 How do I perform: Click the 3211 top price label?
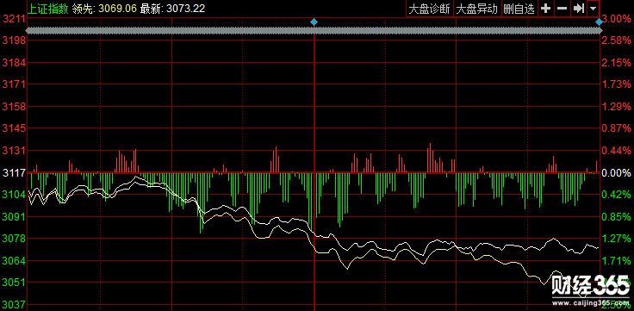(13, 19)
